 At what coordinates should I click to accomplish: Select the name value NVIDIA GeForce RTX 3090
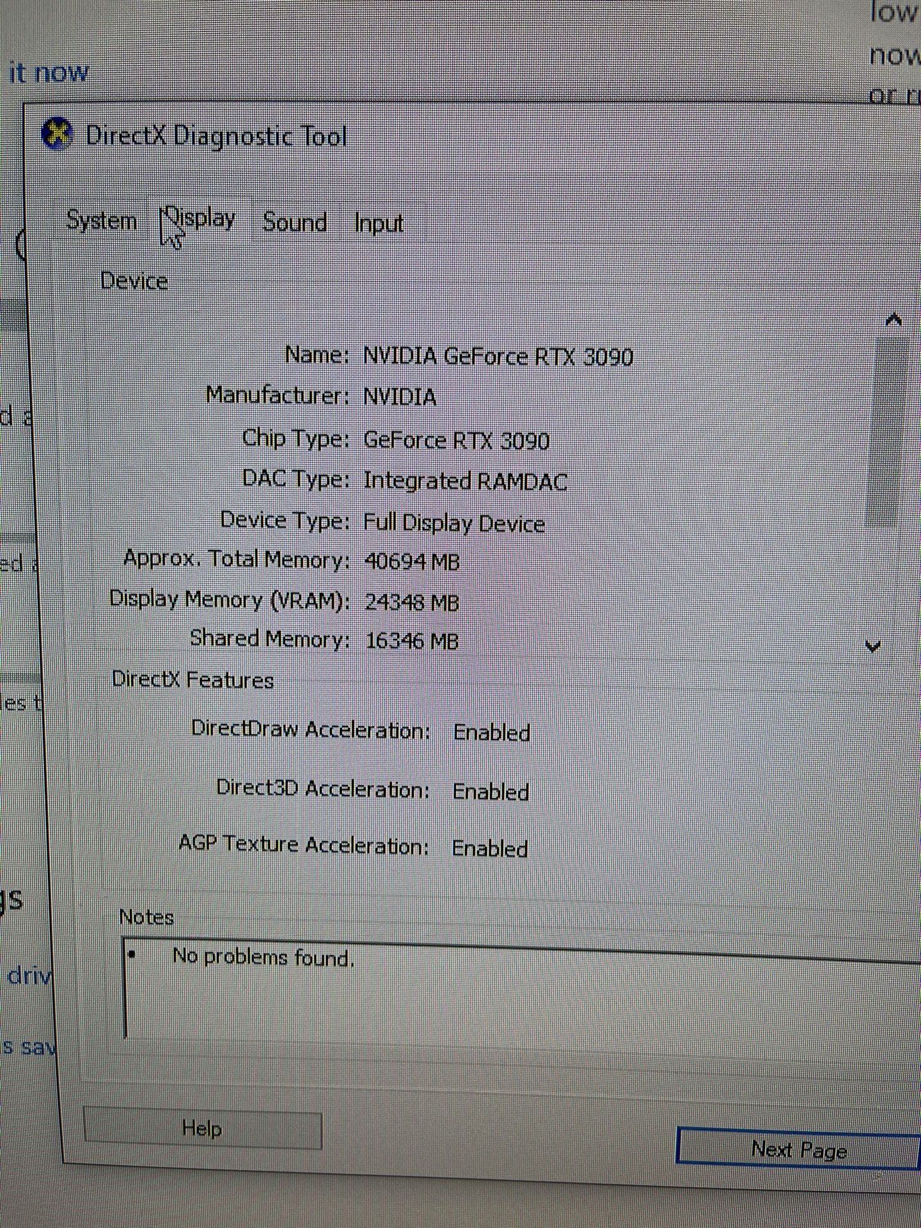(x=498, y=356)
